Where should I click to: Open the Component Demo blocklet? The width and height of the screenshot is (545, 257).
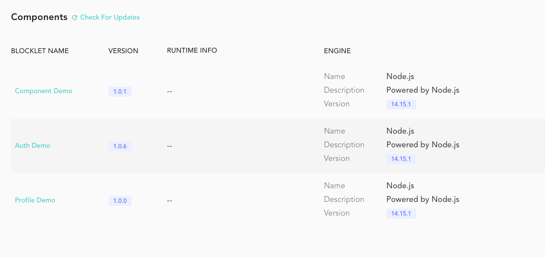(x=43, y=91)
